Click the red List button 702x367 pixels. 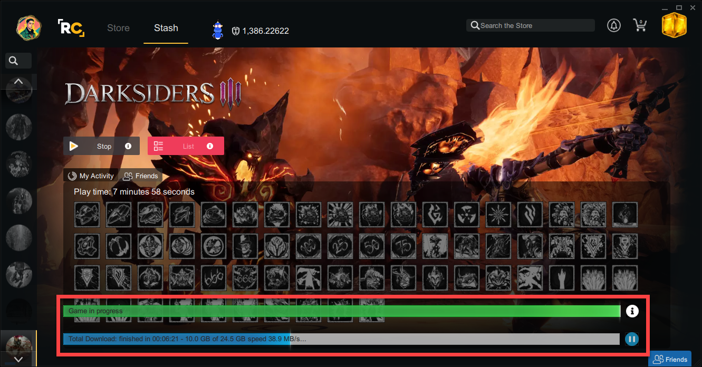pyautogui.click(x=186, y=146)
